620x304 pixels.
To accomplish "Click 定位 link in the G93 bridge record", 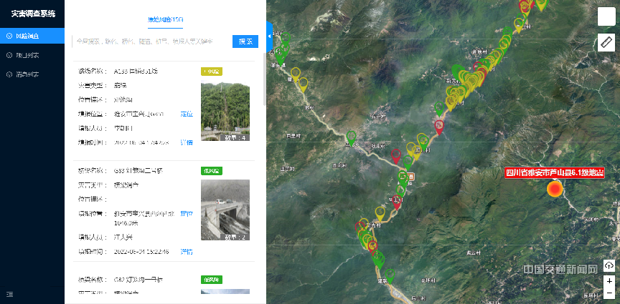I will 187,213.
